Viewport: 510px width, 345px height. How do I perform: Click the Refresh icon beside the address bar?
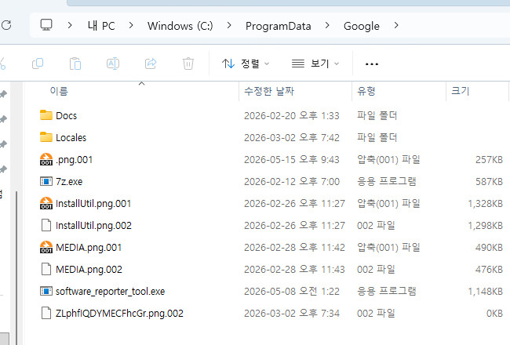[5, 25]
